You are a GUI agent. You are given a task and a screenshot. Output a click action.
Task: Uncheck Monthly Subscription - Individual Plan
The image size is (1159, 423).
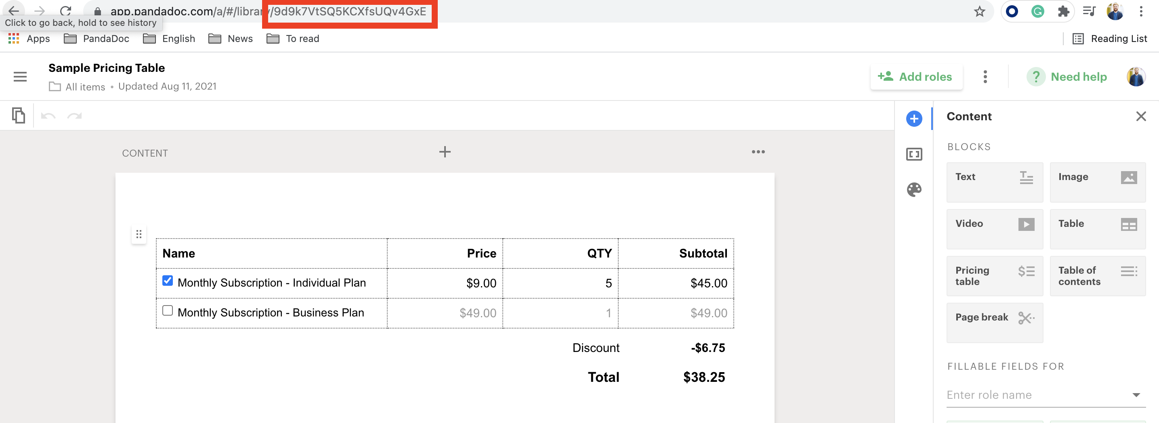pyautogui.click(x=167, y=281)
